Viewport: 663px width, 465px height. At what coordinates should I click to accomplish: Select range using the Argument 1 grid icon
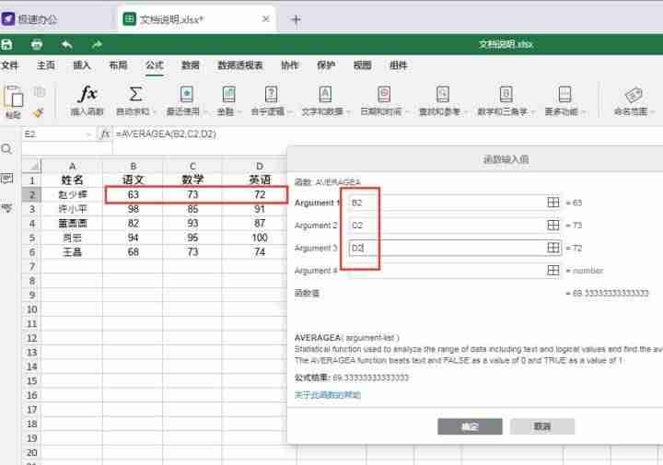coord(553,203)
